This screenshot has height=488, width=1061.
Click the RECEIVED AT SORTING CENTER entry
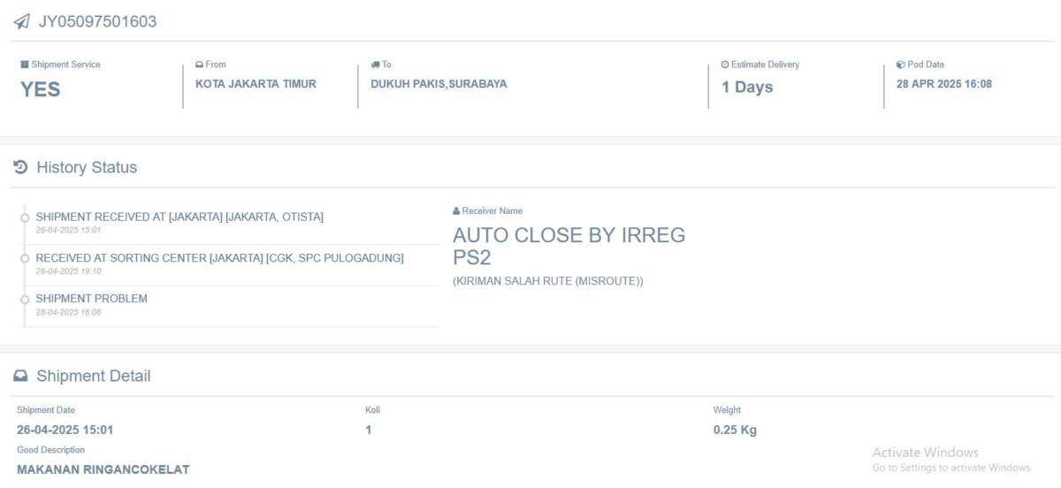219,258
